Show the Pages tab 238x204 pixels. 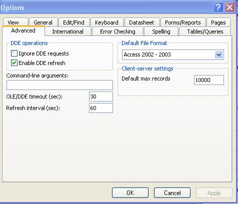pos(218,22)
